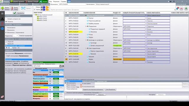
Task: Click the Проект copy button with blue arrows
Action: 26,8
